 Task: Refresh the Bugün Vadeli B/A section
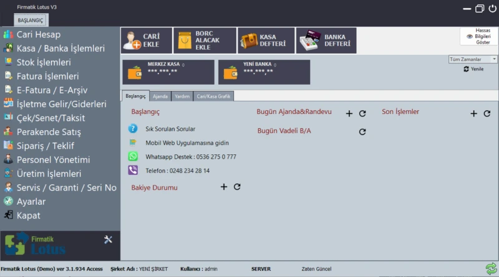[362, 131]
